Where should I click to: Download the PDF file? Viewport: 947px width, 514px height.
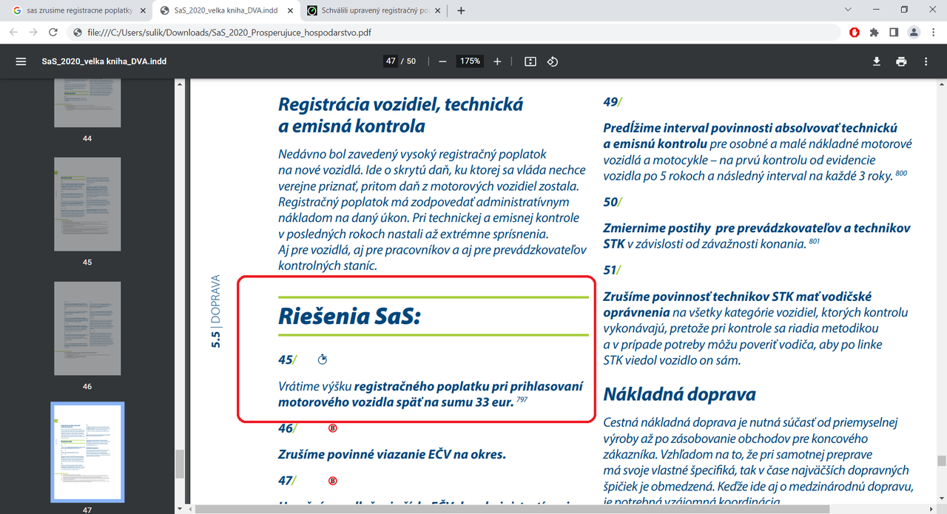876,61
